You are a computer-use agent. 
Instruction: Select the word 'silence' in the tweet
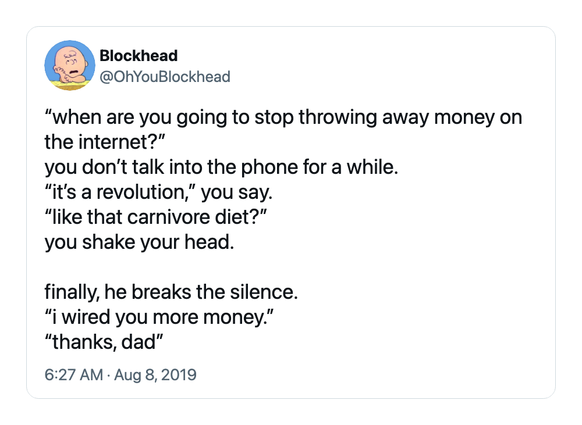pos(262,292)
